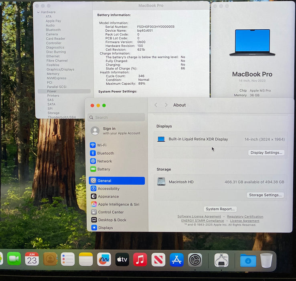Select Camera in hardware list
Screen dimensions: 296x281
pyautogui.click(x=52, y=34)
